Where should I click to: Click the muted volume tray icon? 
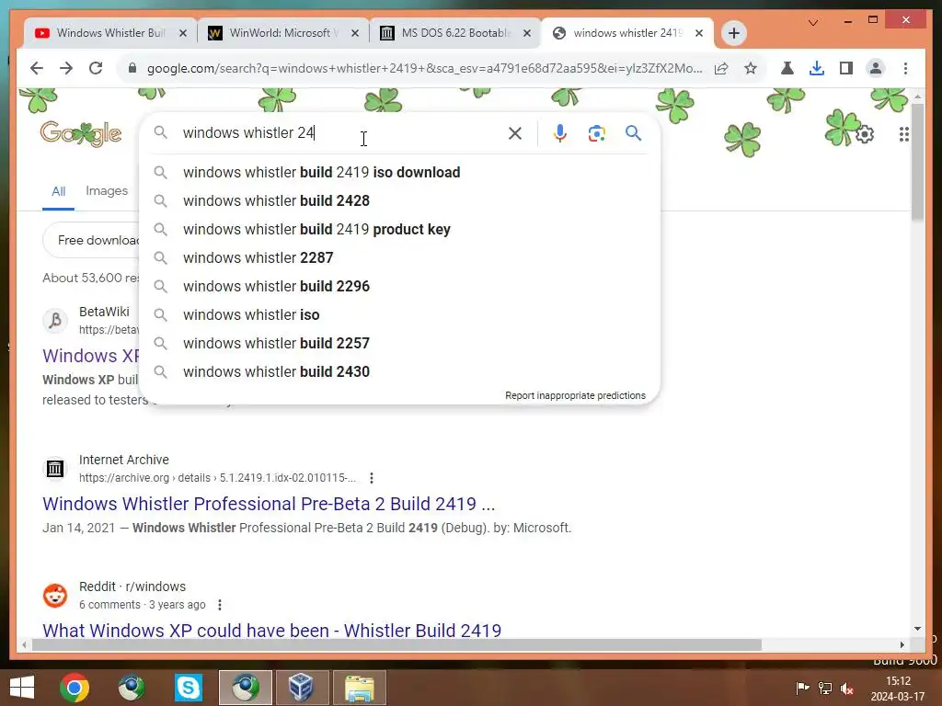(847, 689)
